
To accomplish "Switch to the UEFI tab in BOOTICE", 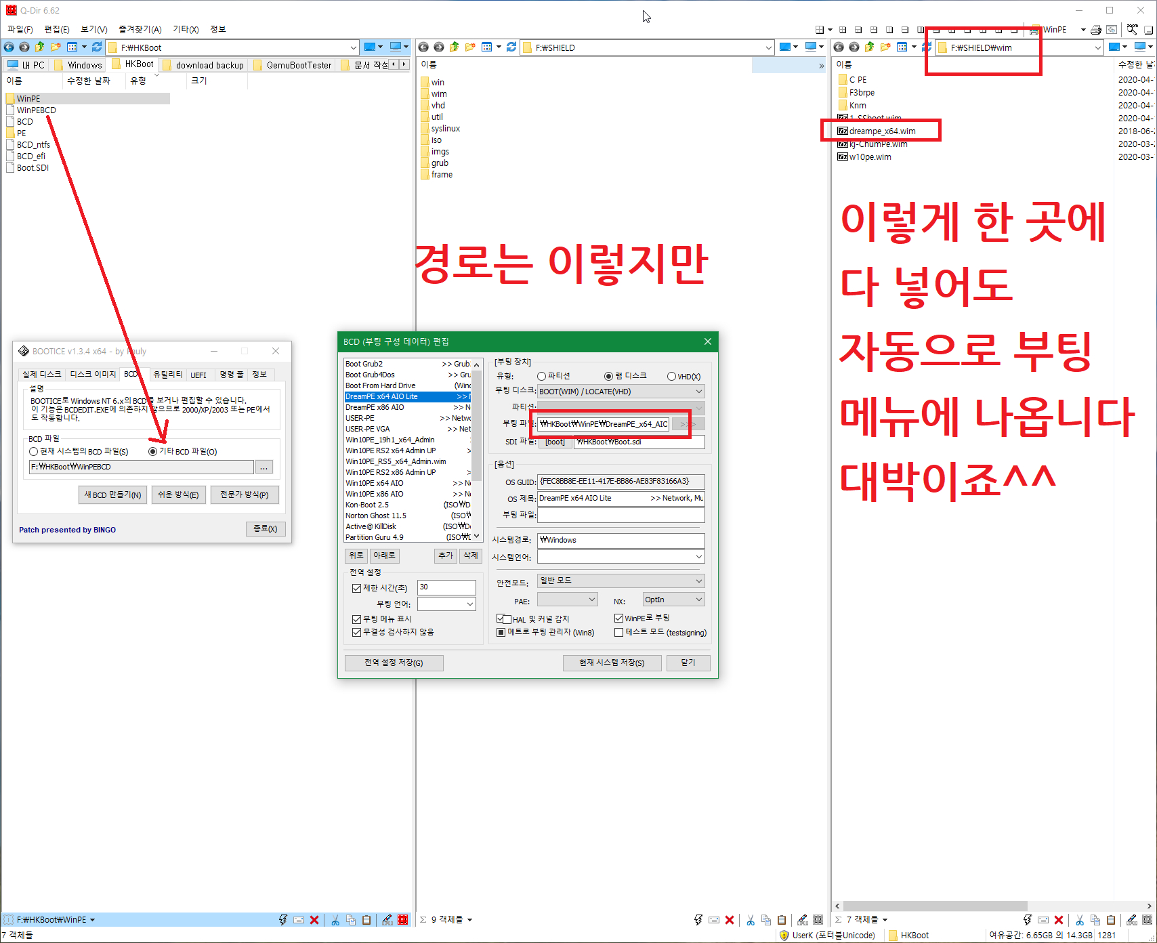I will click(199, 375).
